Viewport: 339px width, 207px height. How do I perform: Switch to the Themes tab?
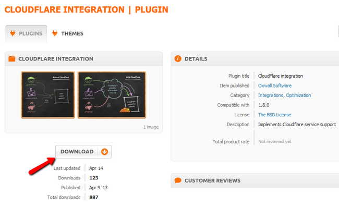[x=68, y=33]
